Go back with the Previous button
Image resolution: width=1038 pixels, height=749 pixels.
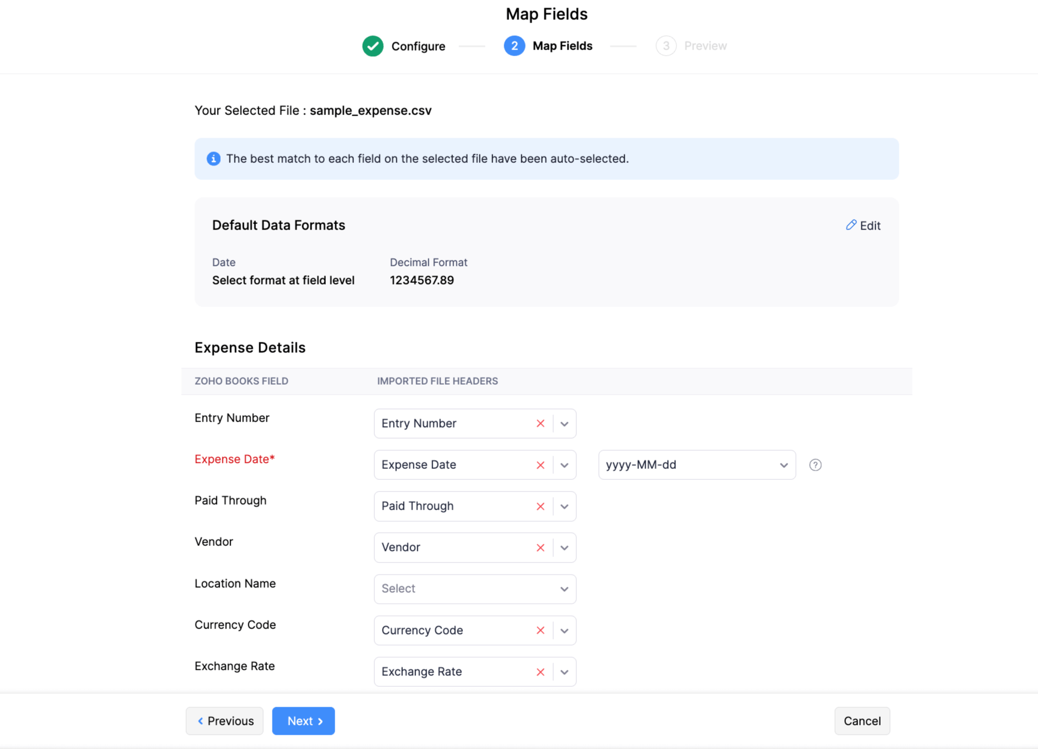(225, 721)
